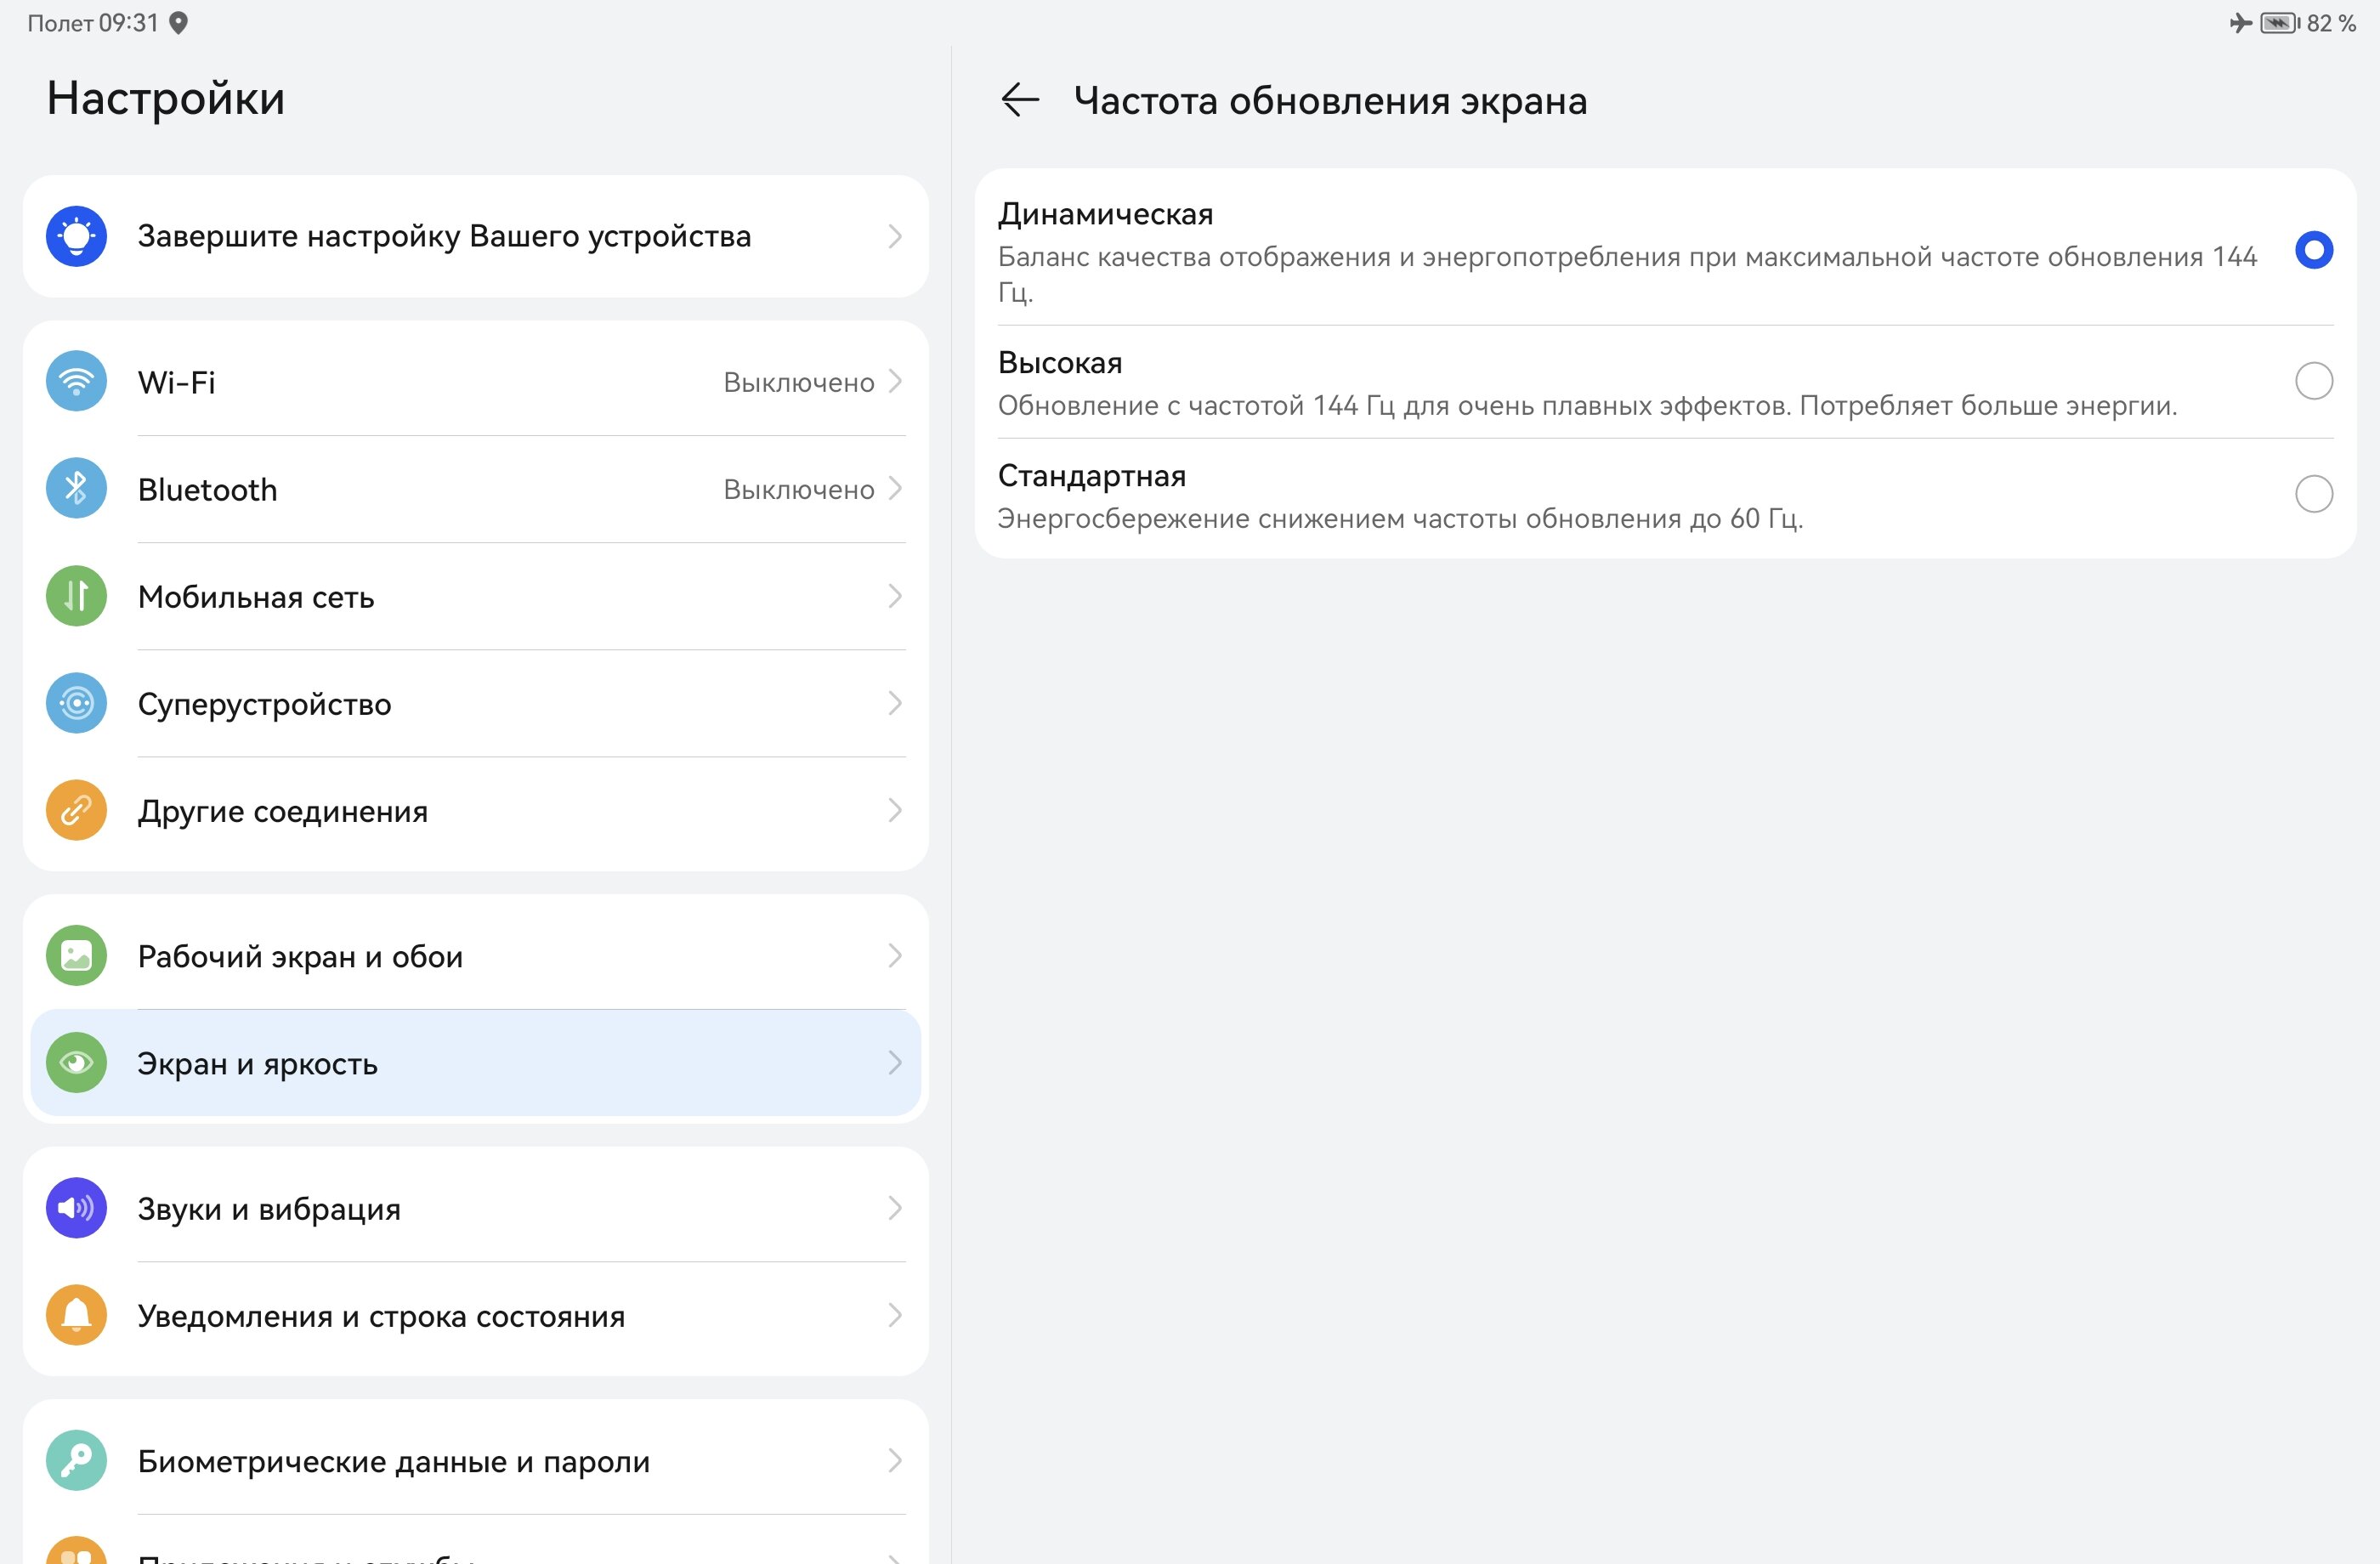The width and height of the screenshot is (2380, 1564).
Task: Open the Экран и яркость row chevron
Action: point(895,1063)
